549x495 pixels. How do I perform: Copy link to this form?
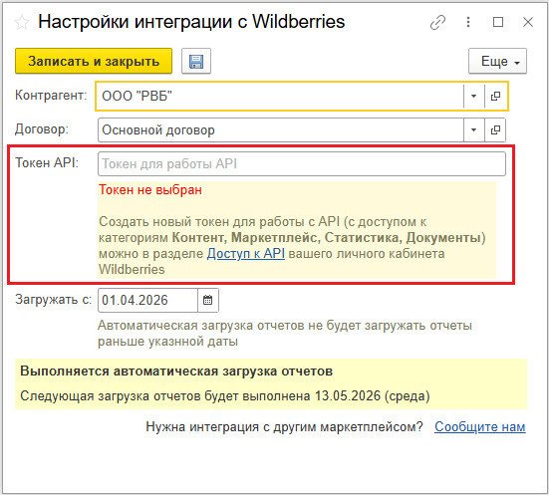point(437,23)
